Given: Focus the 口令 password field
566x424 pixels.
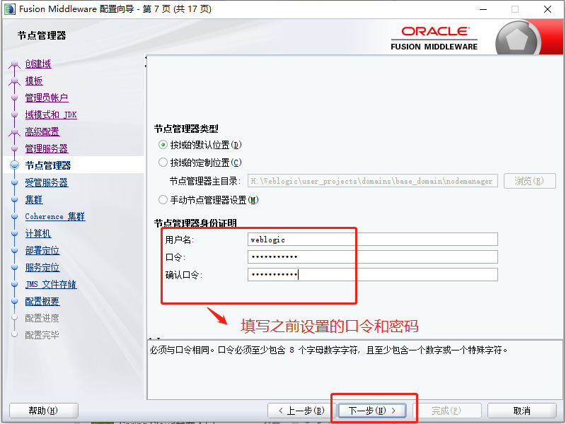Looking at the screenshot, I should click(x=373, y=257).
